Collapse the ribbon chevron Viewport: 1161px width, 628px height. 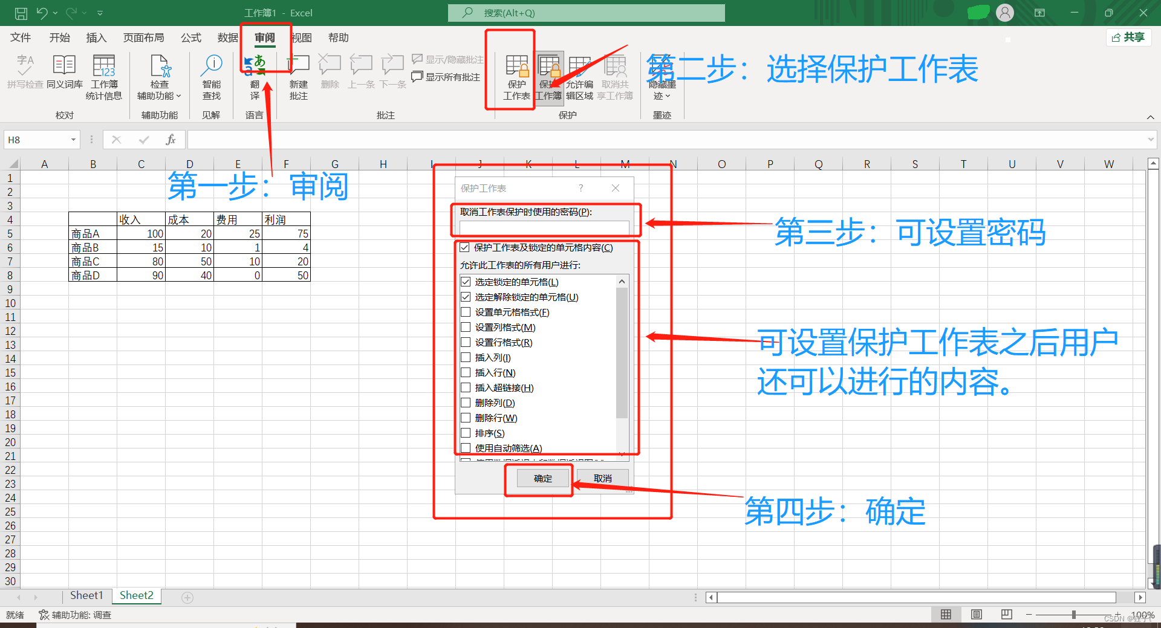(1150, 117)
